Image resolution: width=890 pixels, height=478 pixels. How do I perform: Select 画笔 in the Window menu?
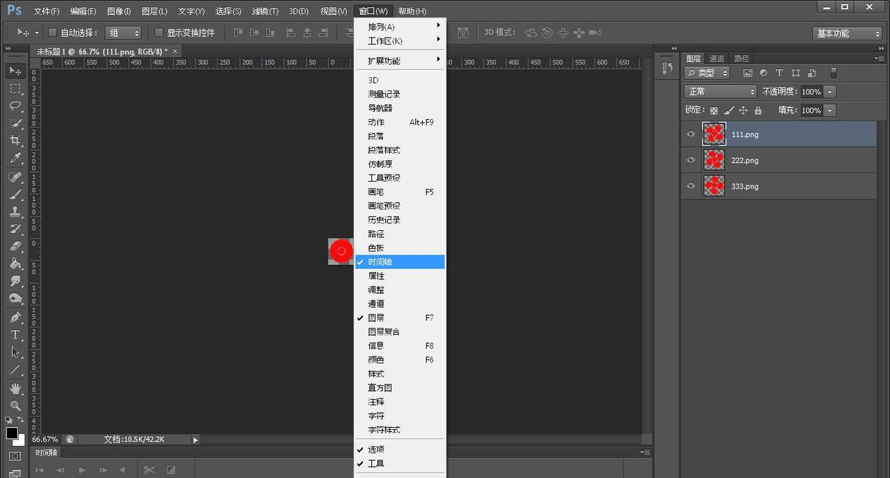[x=375, y=191]
